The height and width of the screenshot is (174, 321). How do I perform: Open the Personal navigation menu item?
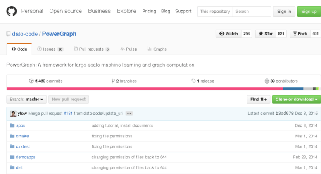pyautogui.click(x=32, y=11)
